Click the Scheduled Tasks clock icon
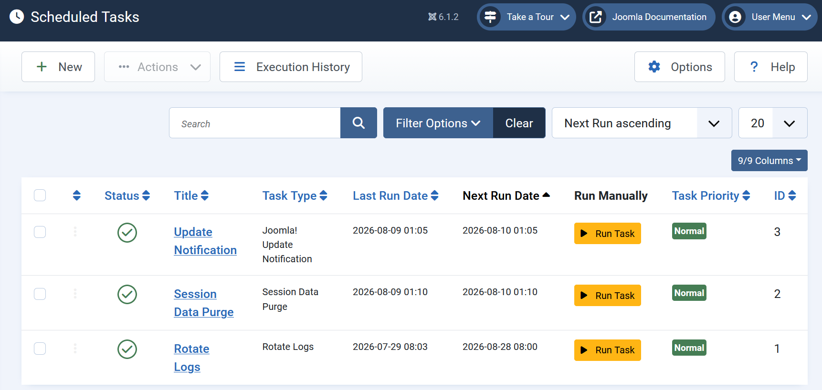Image resolution: width=822 pixels, height=390 pixels. [x=17, y=17]
